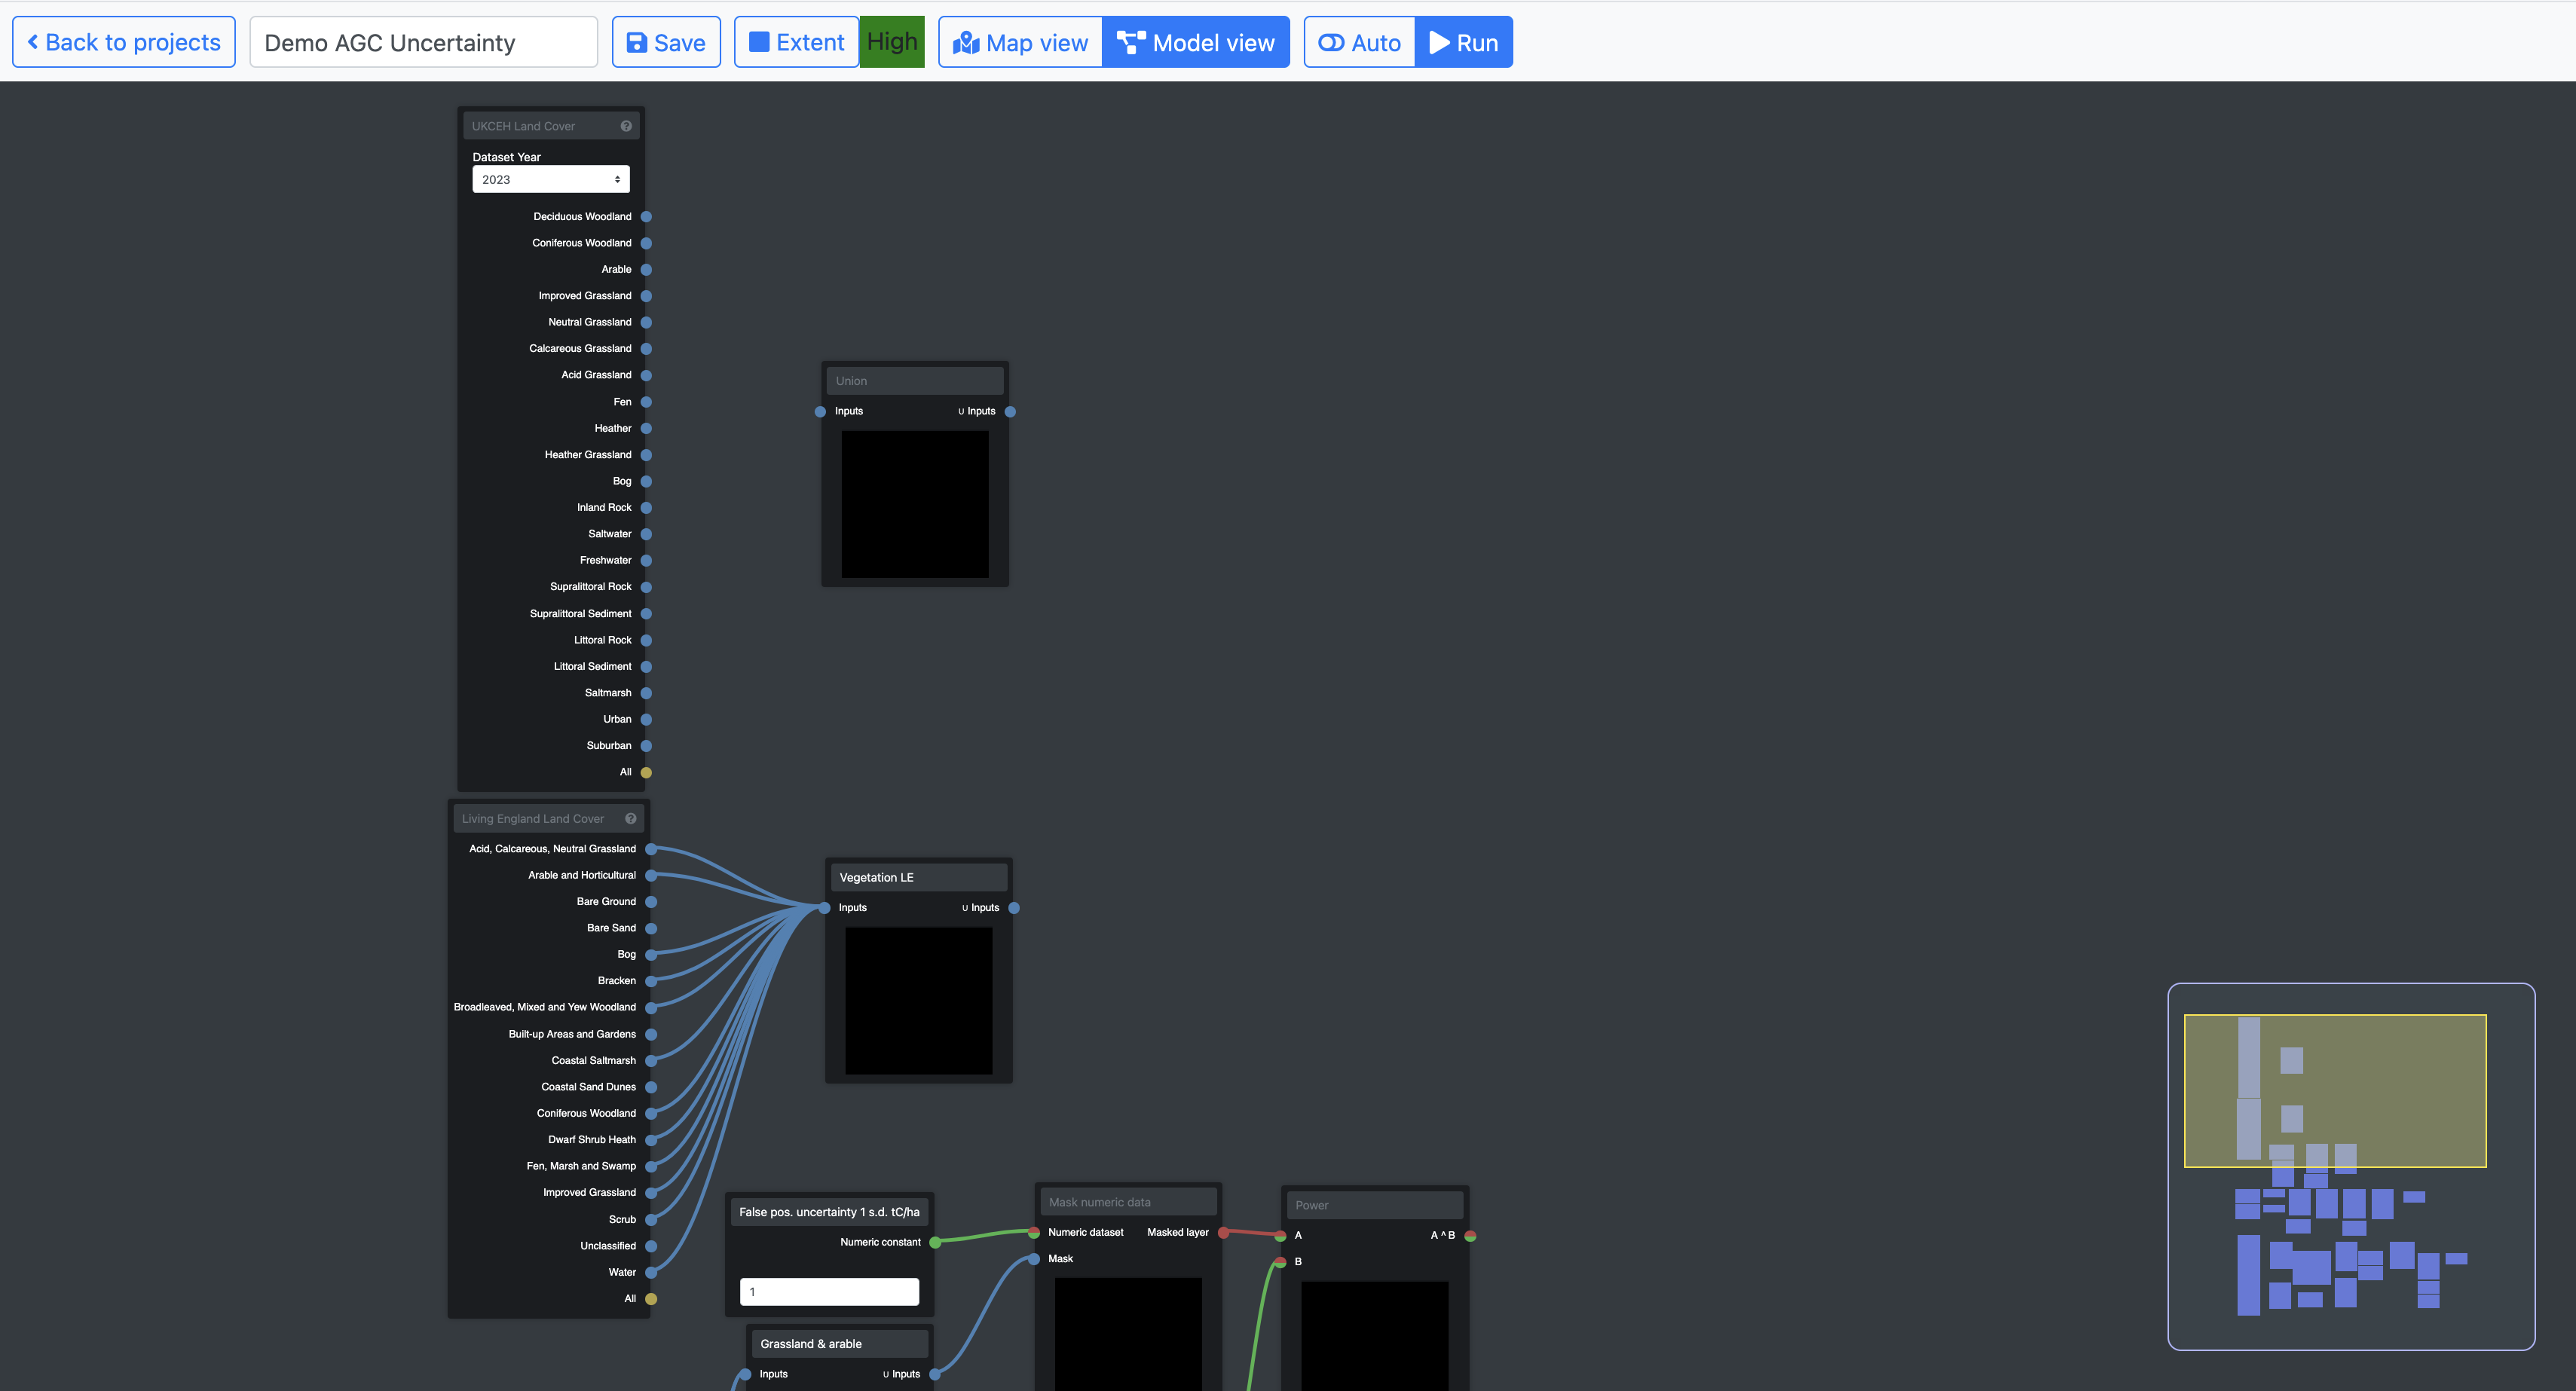This screenshot has width=2576, height=1391.
Task: Switch to Map view
Action: point(1020,43)
